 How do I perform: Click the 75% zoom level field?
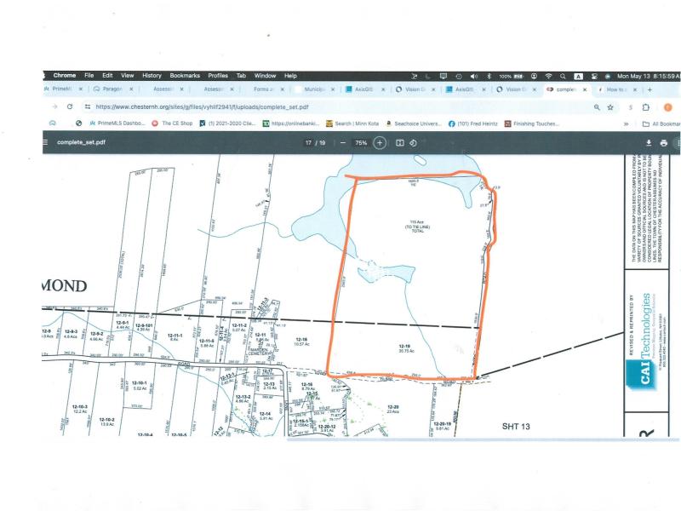click(361, 142)
